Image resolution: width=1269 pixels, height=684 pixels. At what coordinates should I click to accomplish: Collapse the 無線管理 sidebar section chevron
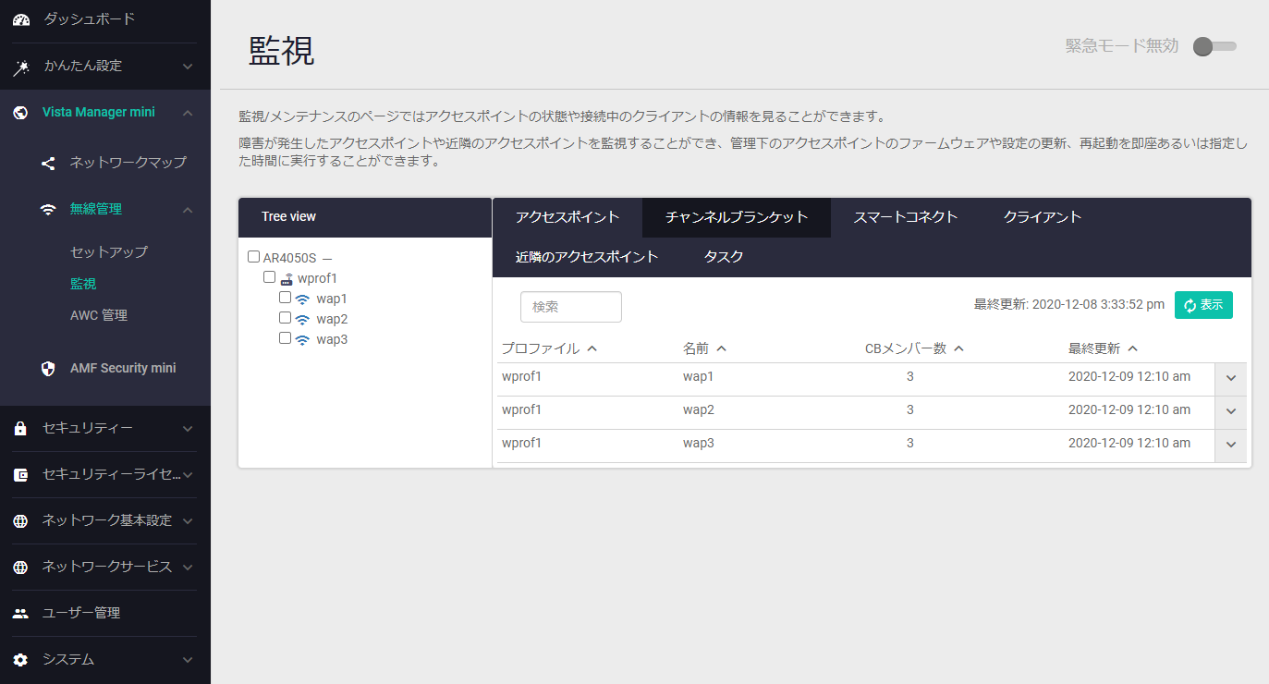pyautogui.click(x=188, y=210)
